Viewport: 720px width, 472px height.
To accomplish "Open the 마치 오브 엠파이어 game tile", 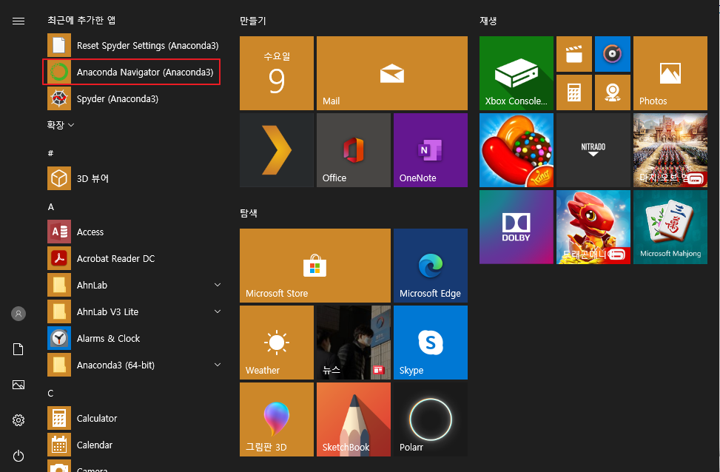I will click(x=670, y=150).
